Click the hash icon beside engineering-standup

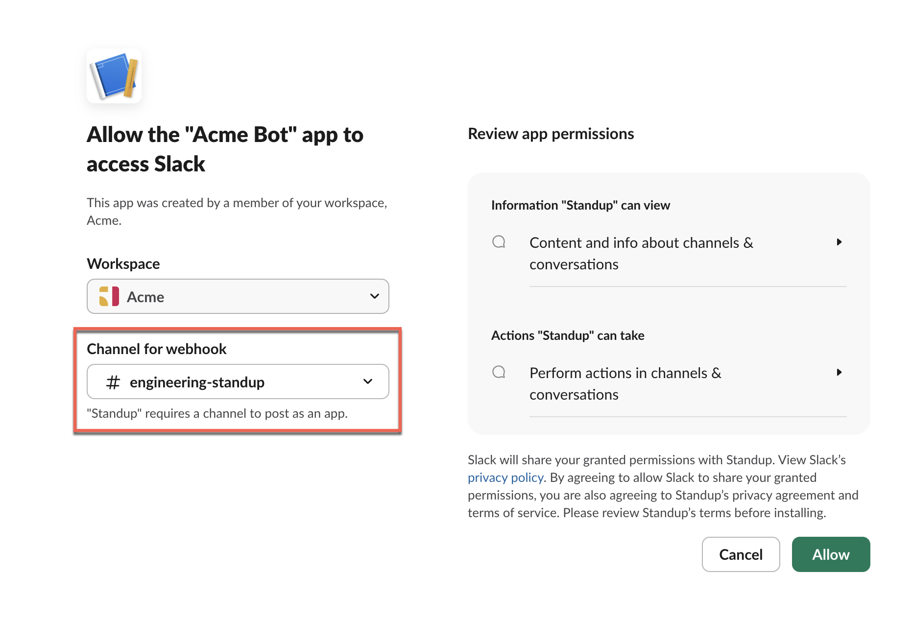(x=113, y=382)
